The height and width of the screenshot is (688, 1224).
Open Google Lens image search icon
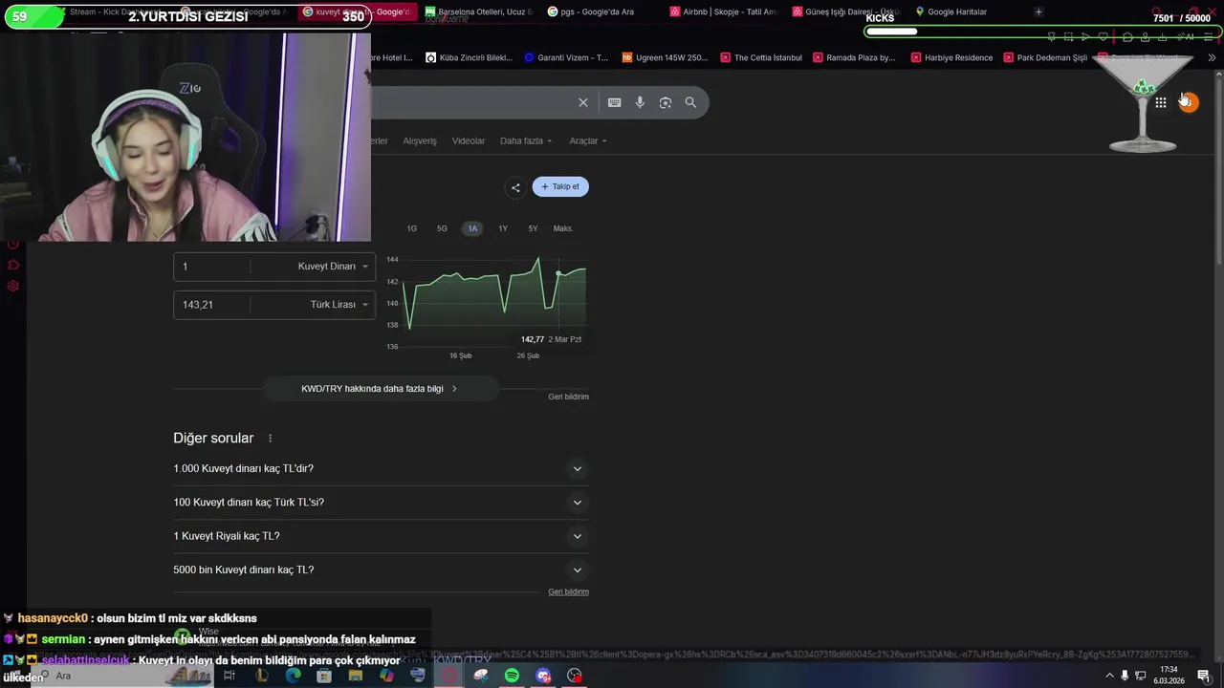click(666, 102)
